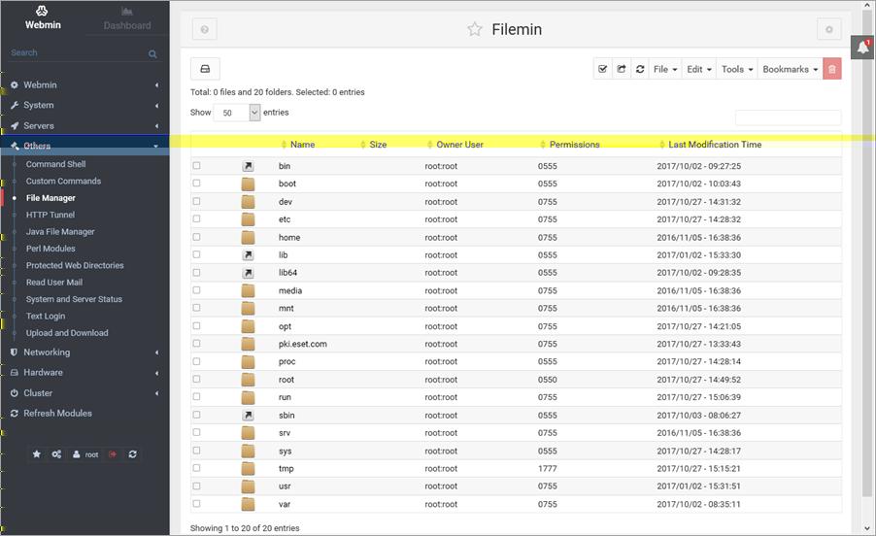Tick the checkbox for root row

coord(196,379)
